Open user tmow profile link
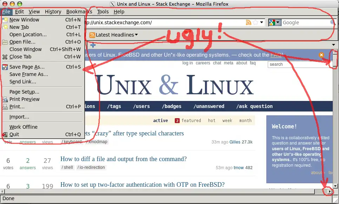The width and height of the screenshot is (339, 204). pos(239,167)
